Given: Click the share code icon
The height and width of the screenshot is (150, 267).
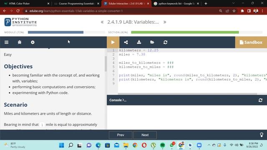Looking at the screenshot, I should pos(126,42).
